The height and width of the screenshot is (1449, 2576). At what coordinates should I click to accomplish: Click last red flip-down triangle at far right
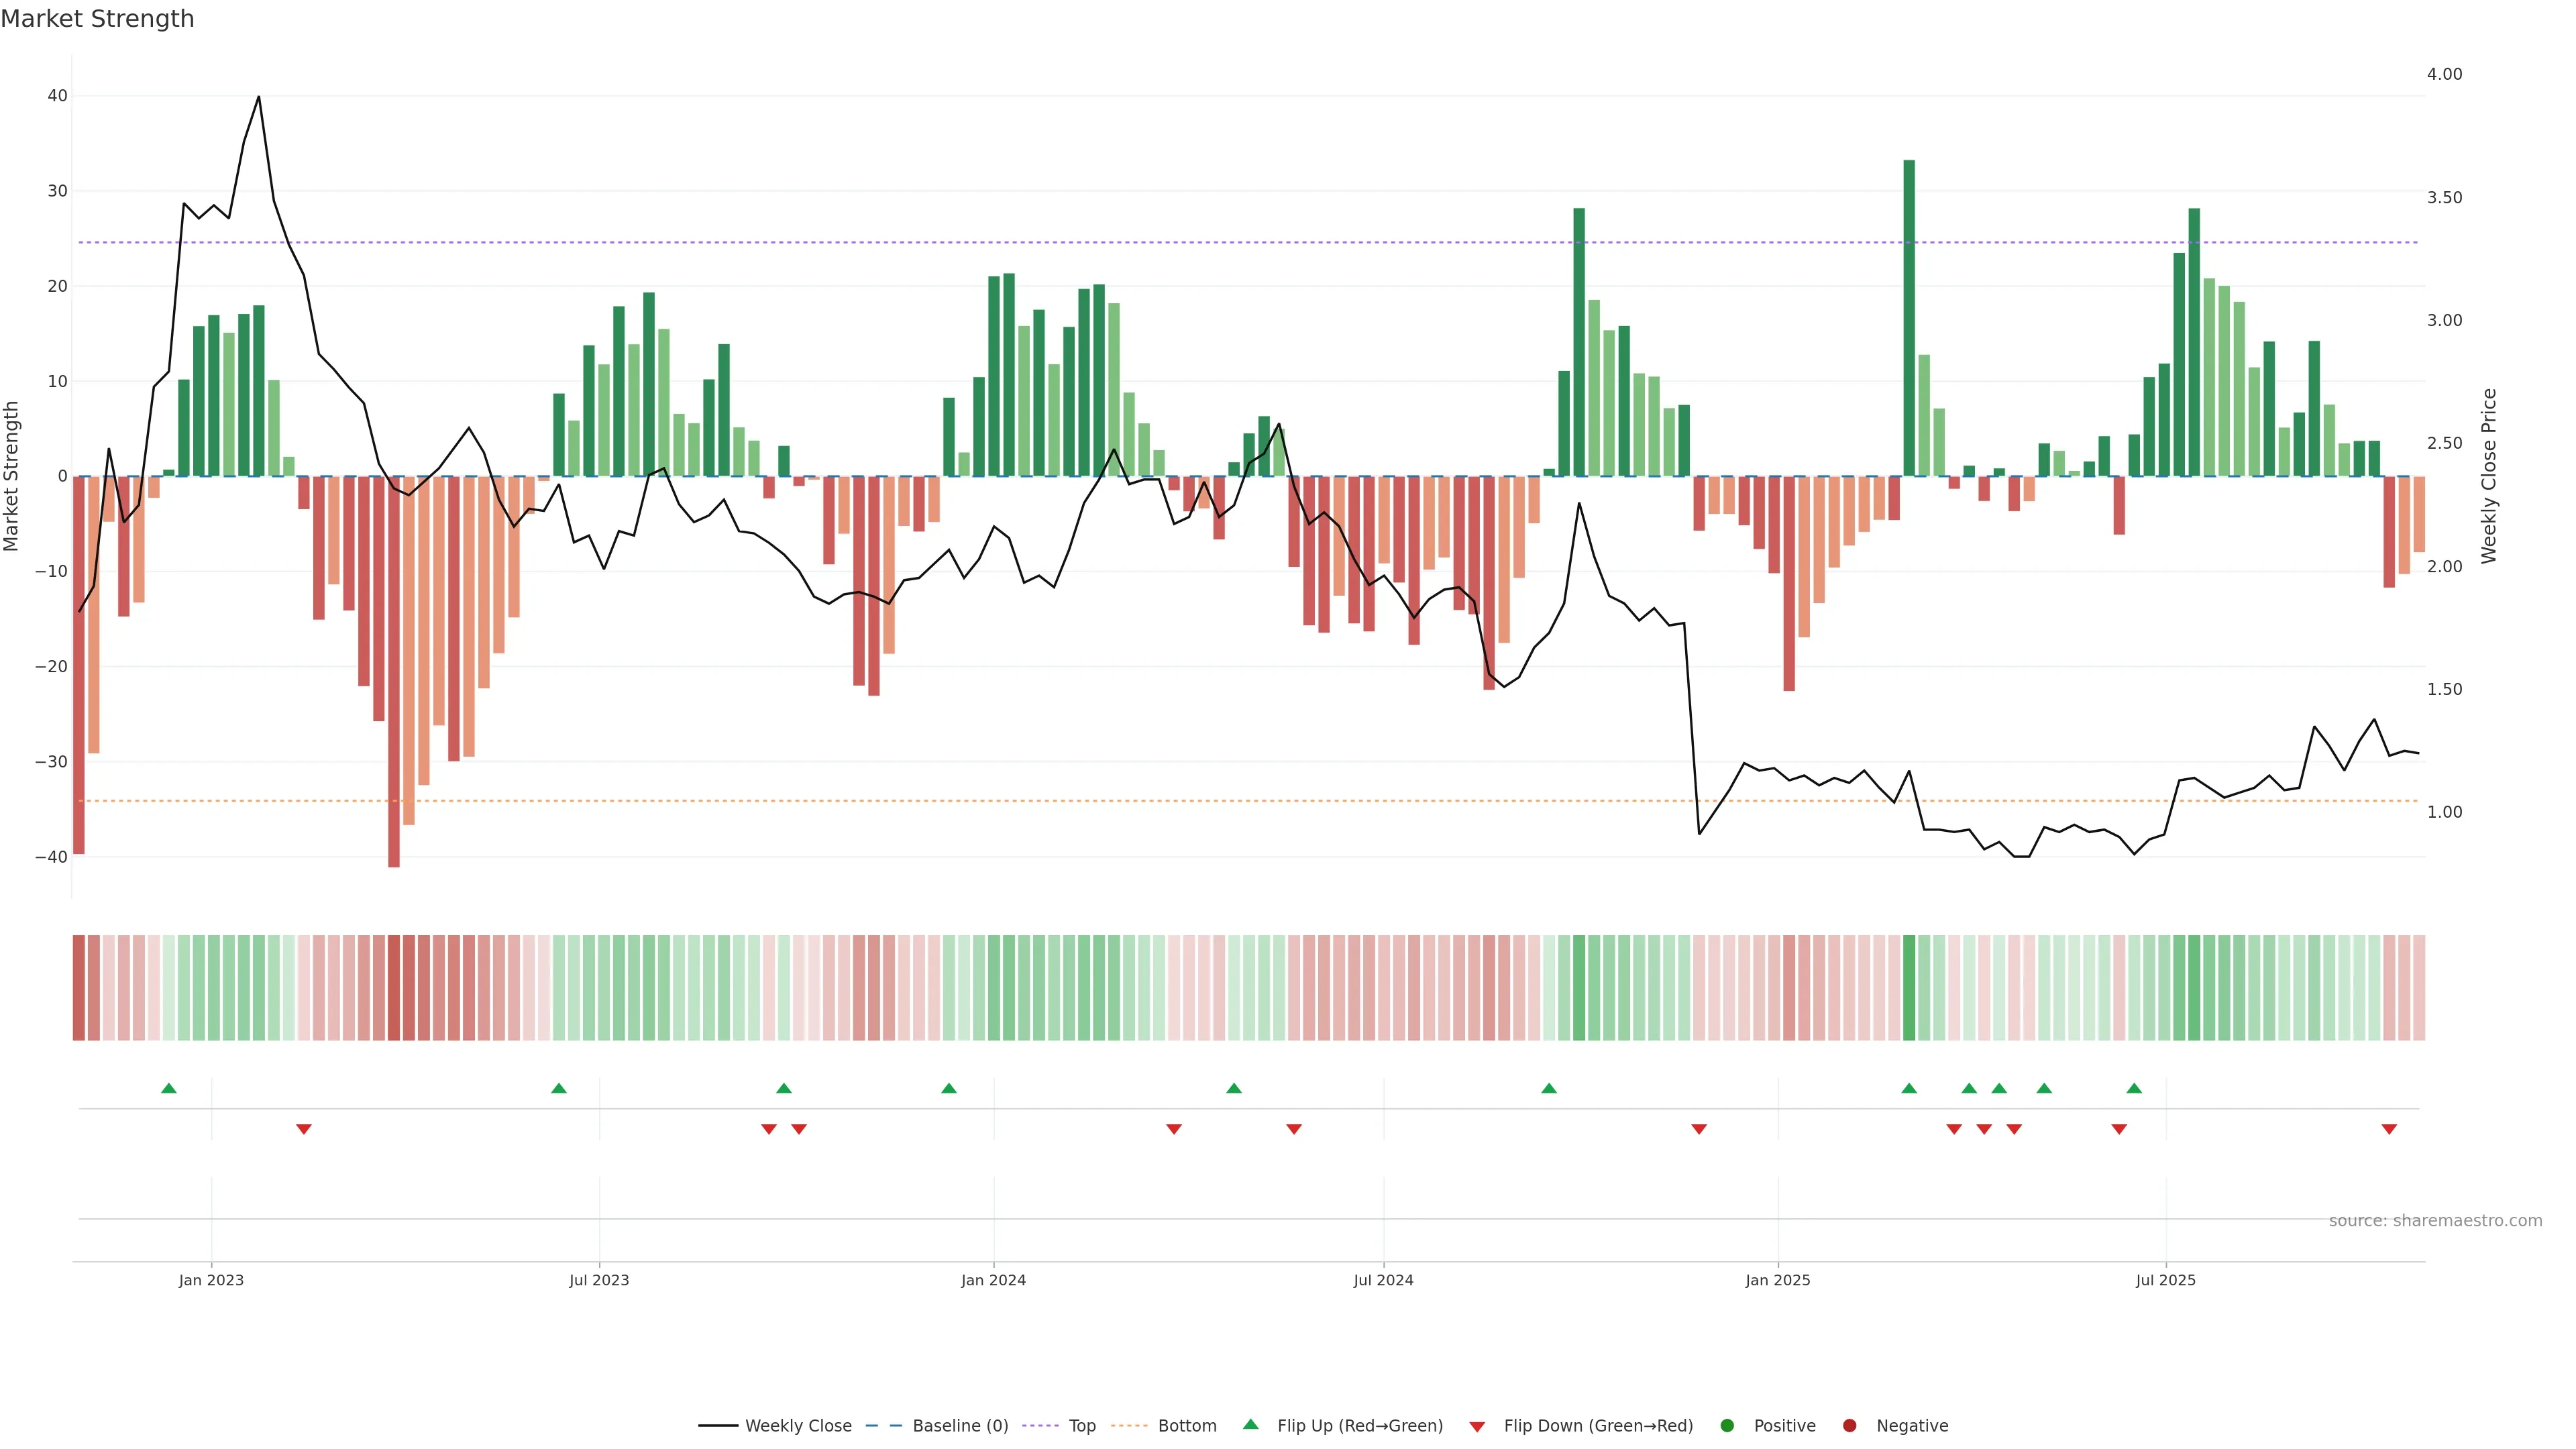coord(2389,1129)
